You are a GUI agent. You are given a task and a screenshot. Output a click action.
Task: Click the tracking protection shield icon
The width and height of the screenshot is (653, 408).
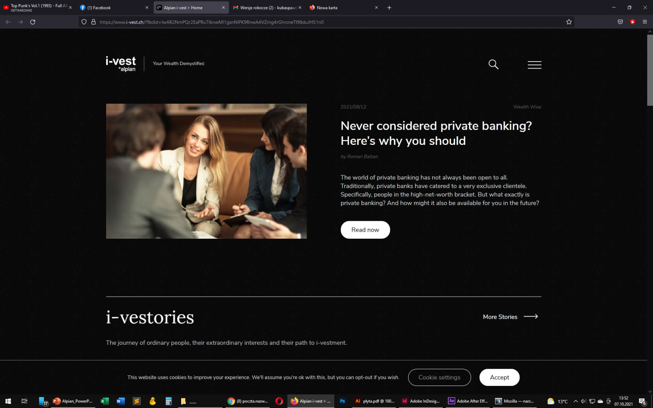tap(84, 22)
